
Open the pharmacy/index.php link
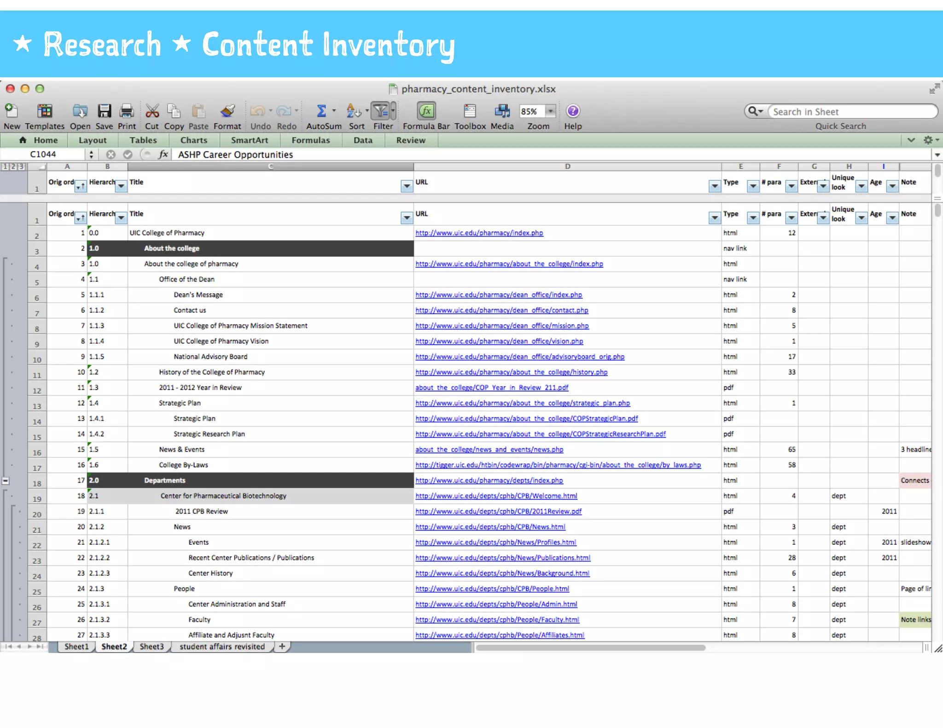pyautogui.click(x=479, y=233)
